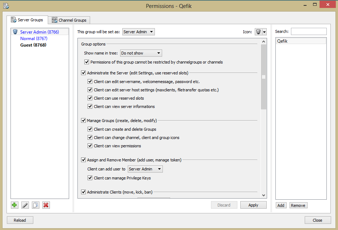This screenshot has height=230, width=338.
Task: Click the pencil rename group icon
Action: pos(25,205)
